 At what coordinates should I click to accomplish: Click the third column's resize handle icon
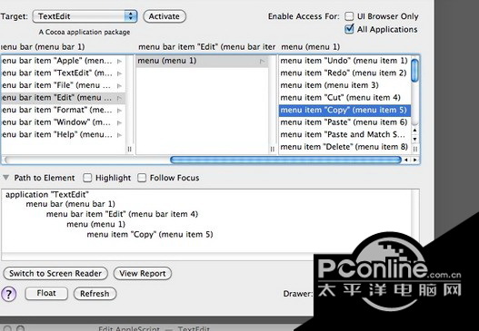414,149
